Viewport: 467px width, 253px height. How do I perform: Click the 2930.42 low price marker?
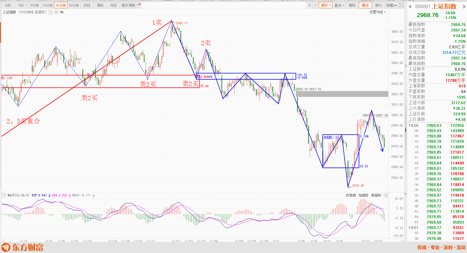tap(358, 185)
